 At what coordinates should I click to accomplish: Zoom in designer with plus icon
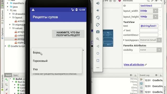pyautogui.click(x=111, y=1)
